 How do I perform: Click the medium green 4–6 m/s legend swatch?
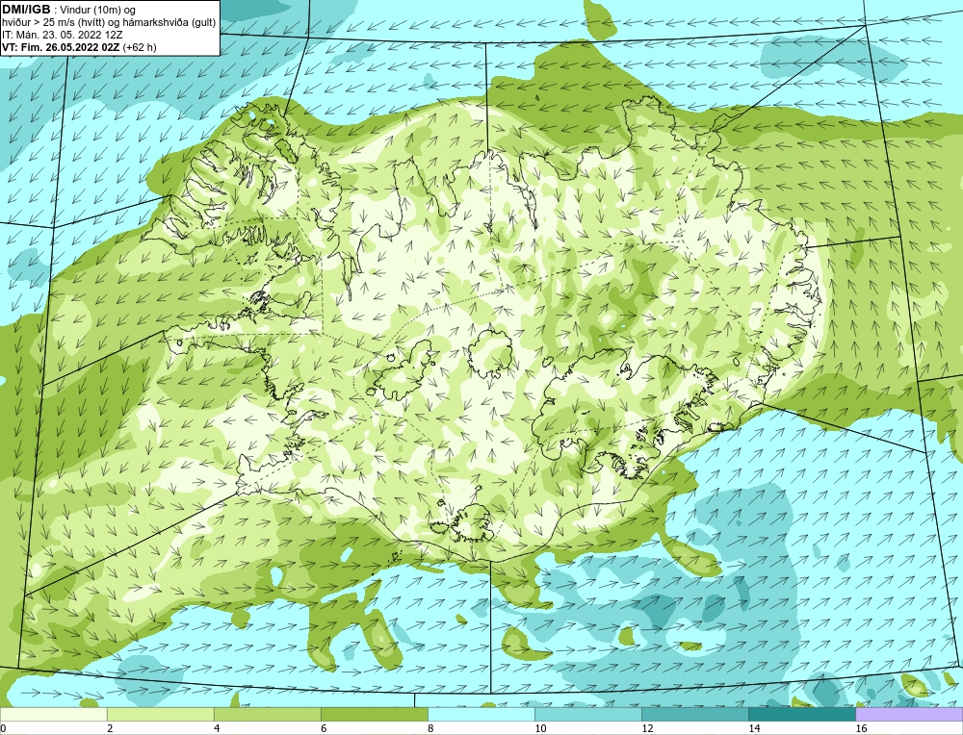tap(267, 715)
